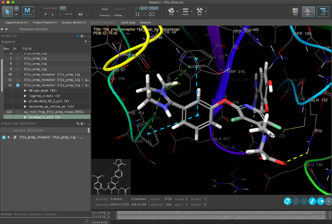Uncheck the 1fjs_prep_receptor hierarchy checkbox
Viewport: 332px width, 224px height.
[4, 137]
